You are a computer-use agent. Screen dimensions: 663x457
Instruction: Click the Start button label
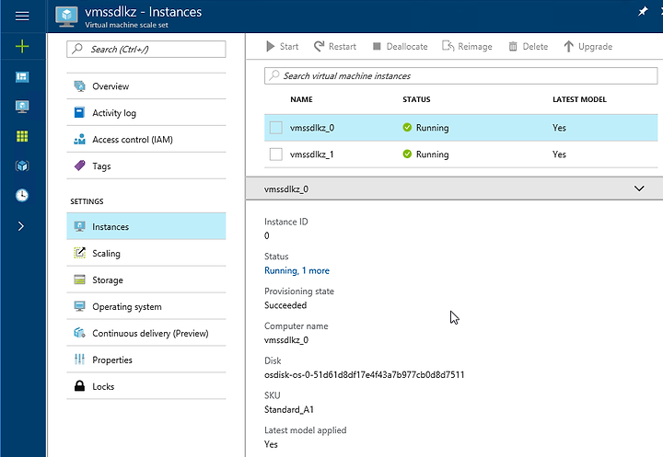click(289, 47)
